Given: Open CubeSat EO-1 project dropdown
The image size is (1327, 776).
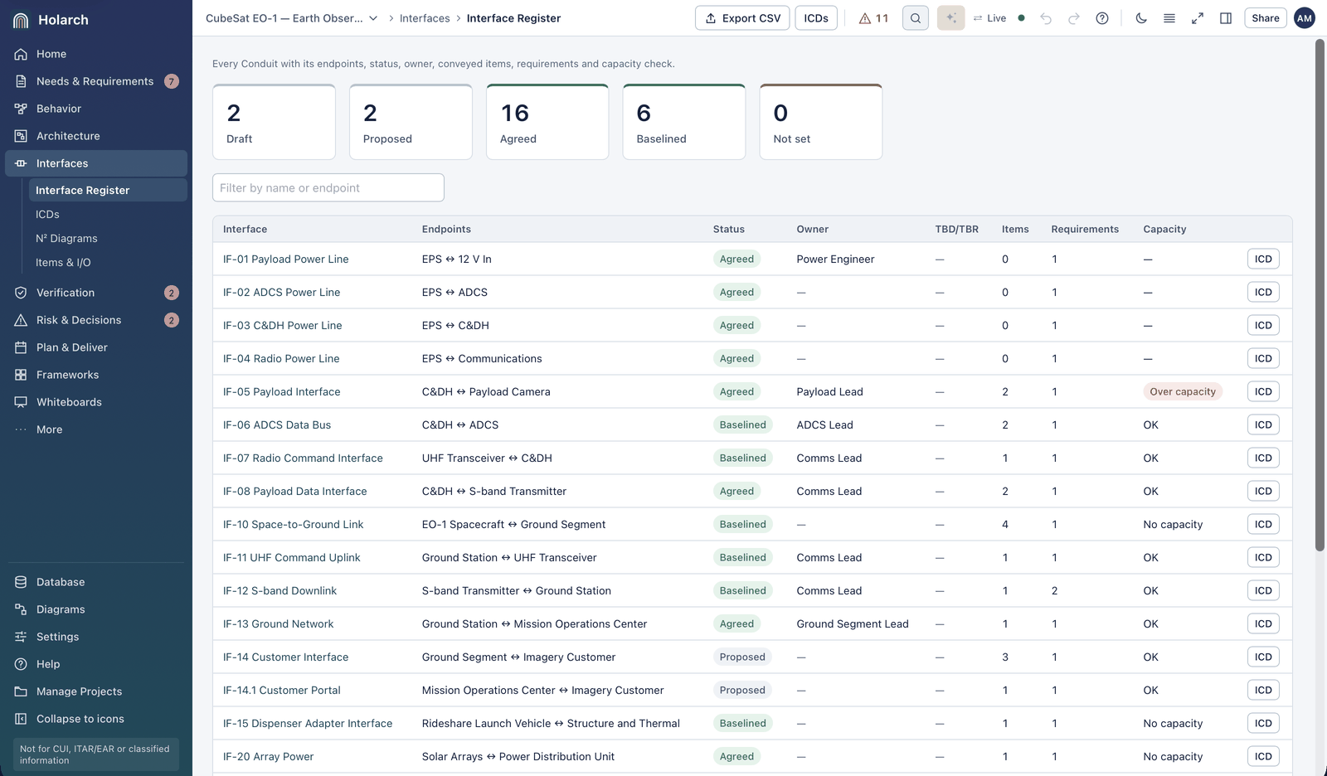Looking at the screenshot, I should (x=292, y=18).
